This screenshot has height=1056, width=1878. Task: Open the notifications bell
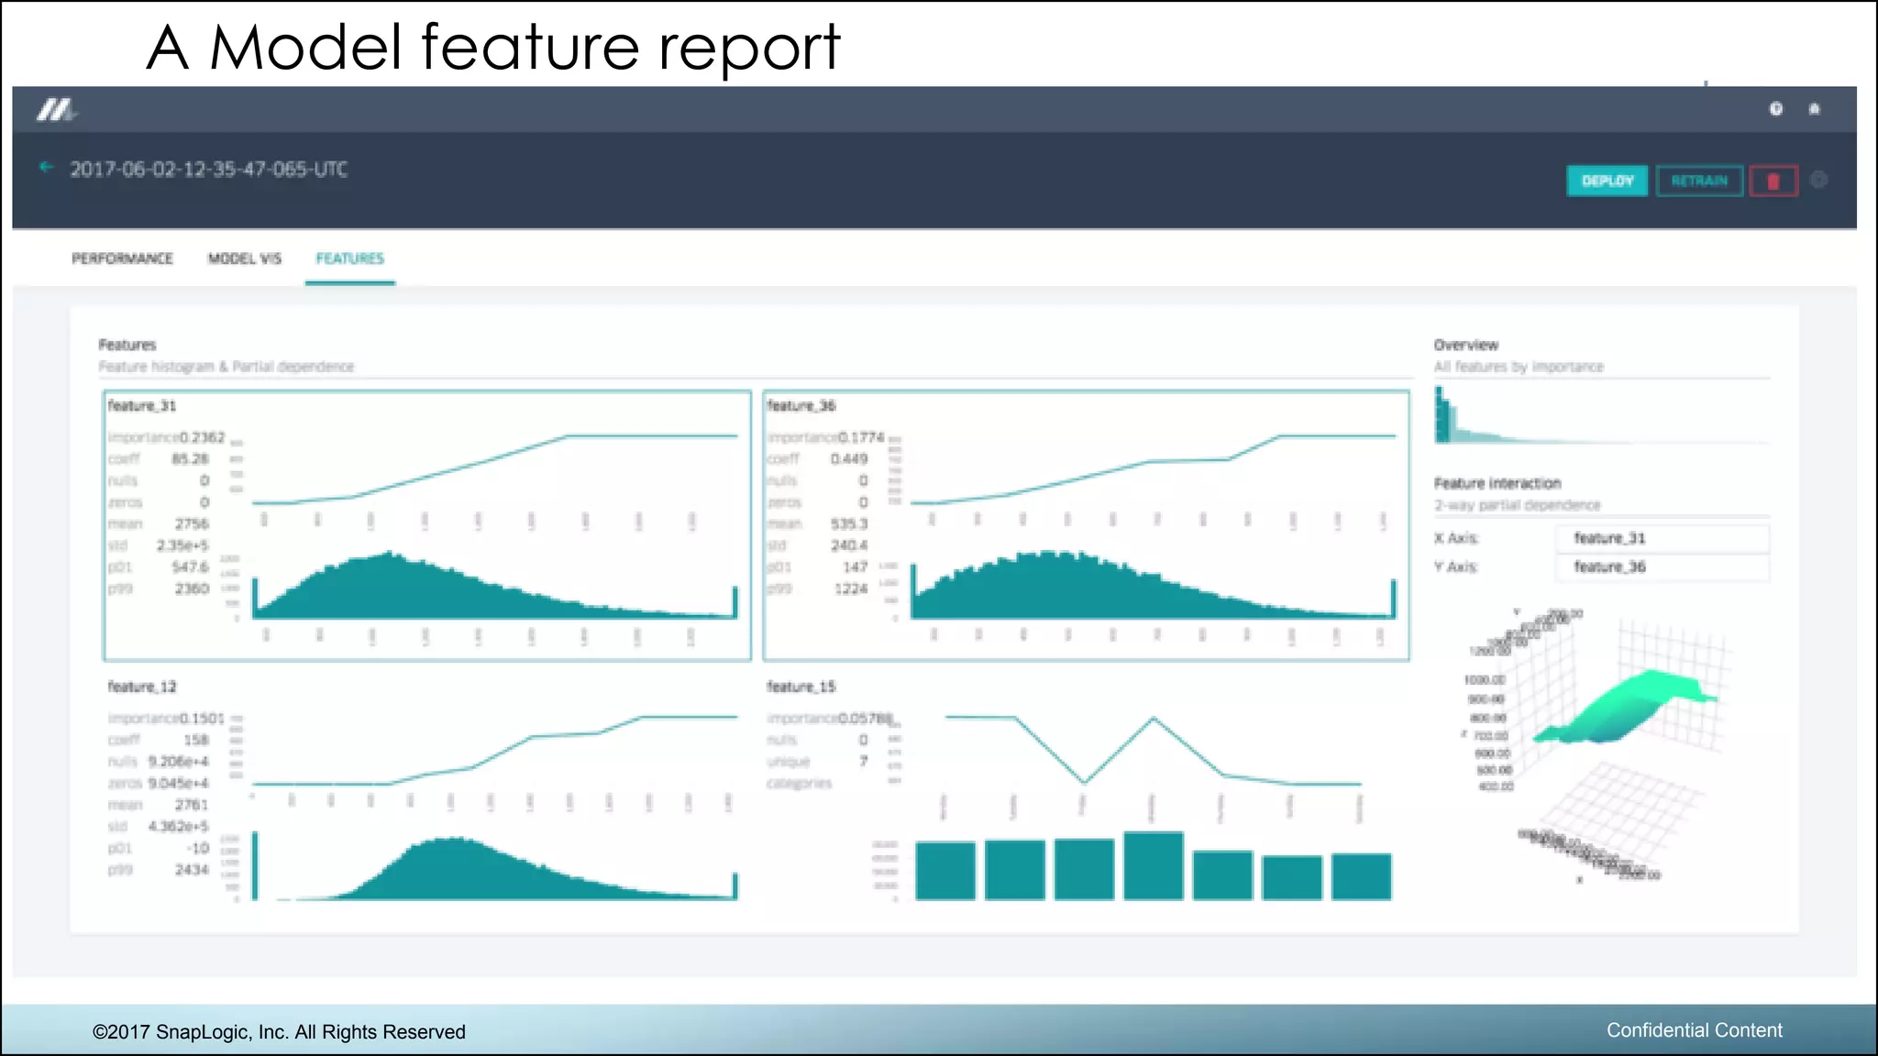[x=1814, y=109]
